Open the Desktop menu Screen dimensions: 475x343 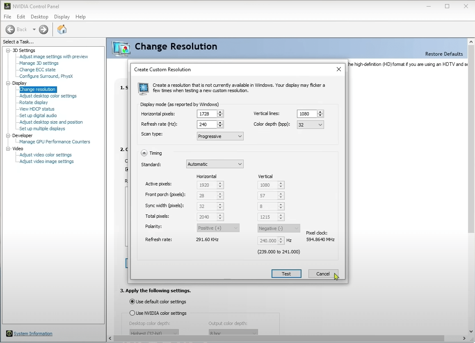point(39,17)
